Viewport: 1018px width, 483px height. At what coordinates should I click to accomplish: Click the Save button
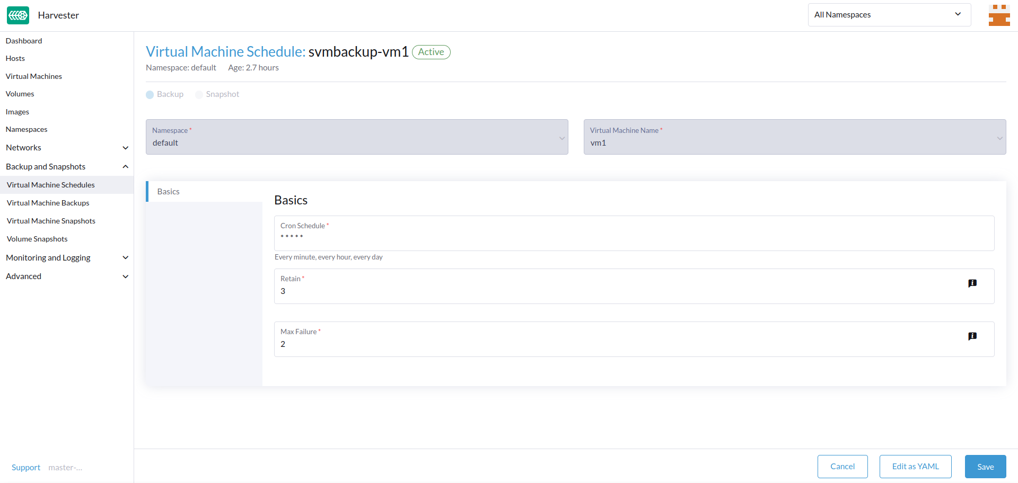point(985,467)
